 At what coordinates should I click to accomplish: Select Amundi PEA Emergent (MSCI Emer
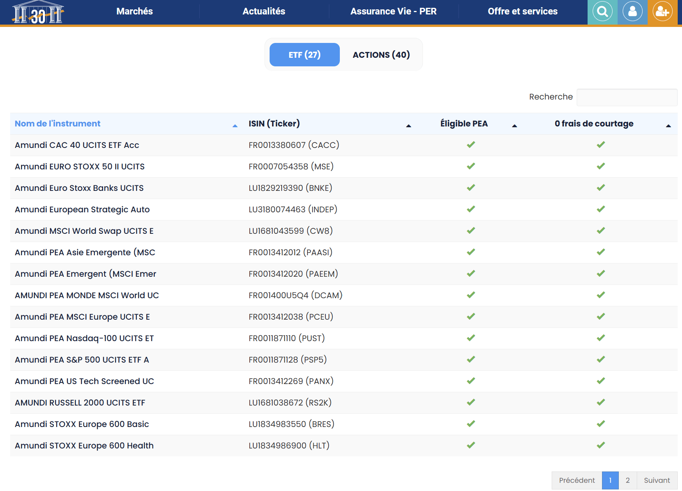(x=85, y=274)
